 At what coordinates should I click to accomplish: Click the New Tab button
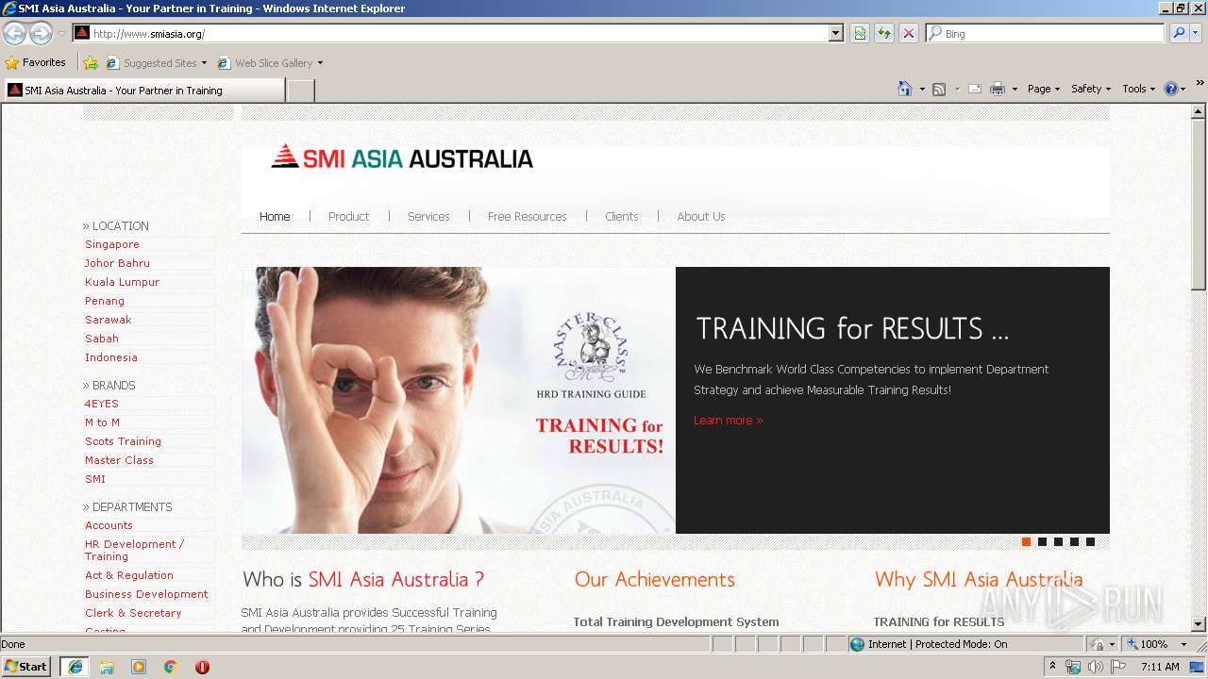(300, 91)
